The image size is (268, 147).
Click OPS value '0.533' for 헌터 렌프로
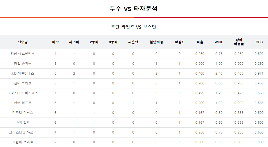tap(259, 103)
